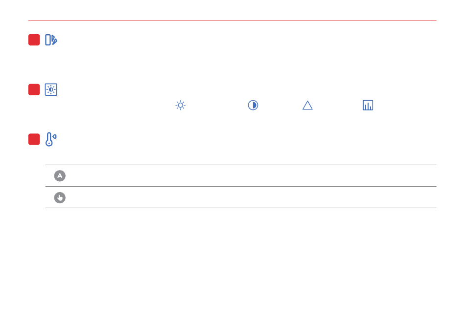Select the gray circled A auto icon
465x323 pixels.
pyautogui.click(x=60, y=176)
